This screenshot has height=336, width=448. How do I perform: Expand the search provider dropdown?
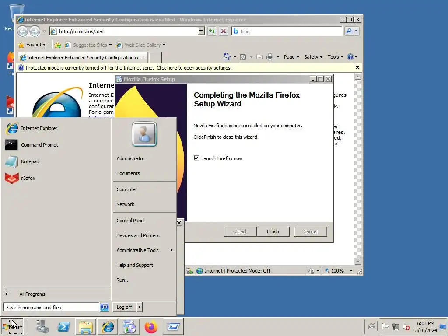pos(356,31)
